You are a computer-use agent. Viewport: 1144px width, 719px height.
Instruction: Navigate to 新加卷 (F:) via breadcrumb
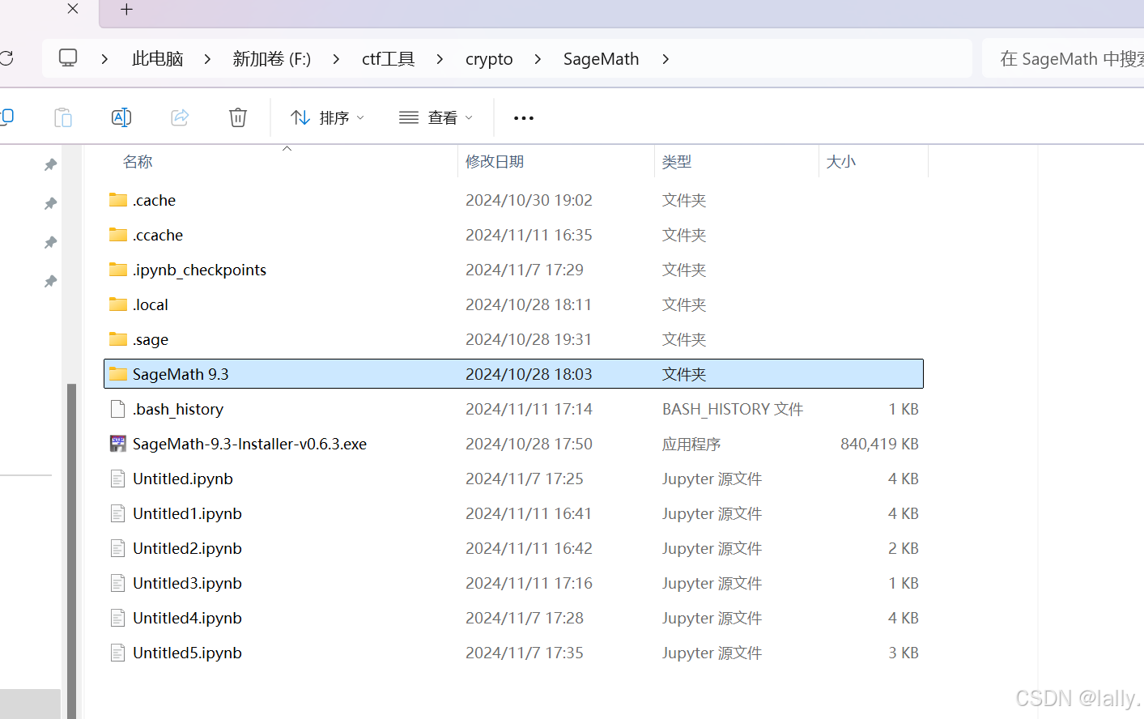click(x=271, y=57)
